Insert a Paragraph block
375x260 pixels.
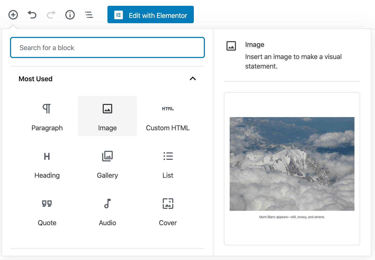tap(47, 116)
